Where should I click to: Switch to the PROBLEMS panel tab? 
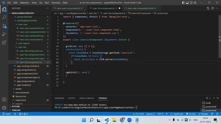[x=59, y=98]
